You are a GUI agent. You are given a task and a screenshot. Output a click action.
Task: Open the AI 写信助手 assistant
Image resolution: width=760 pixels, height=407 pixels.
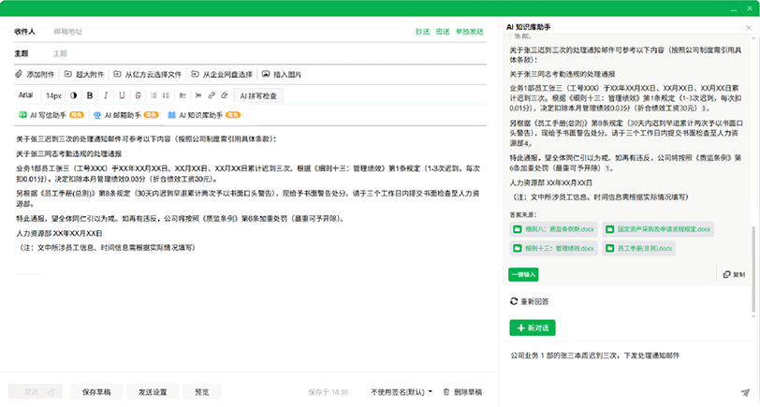point(49,115)
